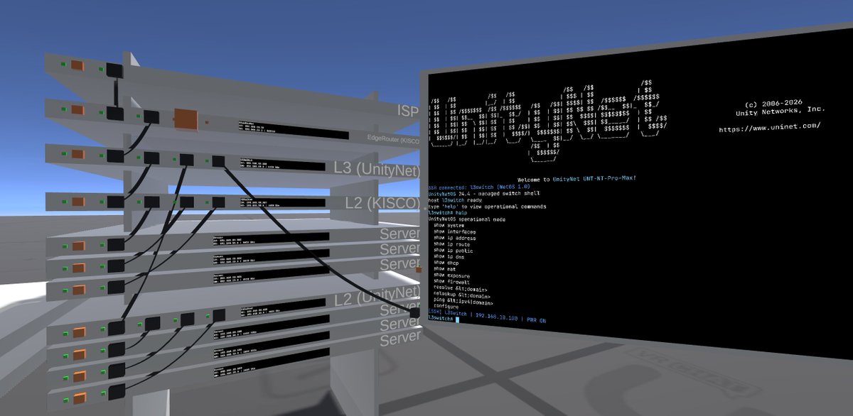Select the L3 (UnityNet) second port
This screenshot has height=416, width=853.
151,158
